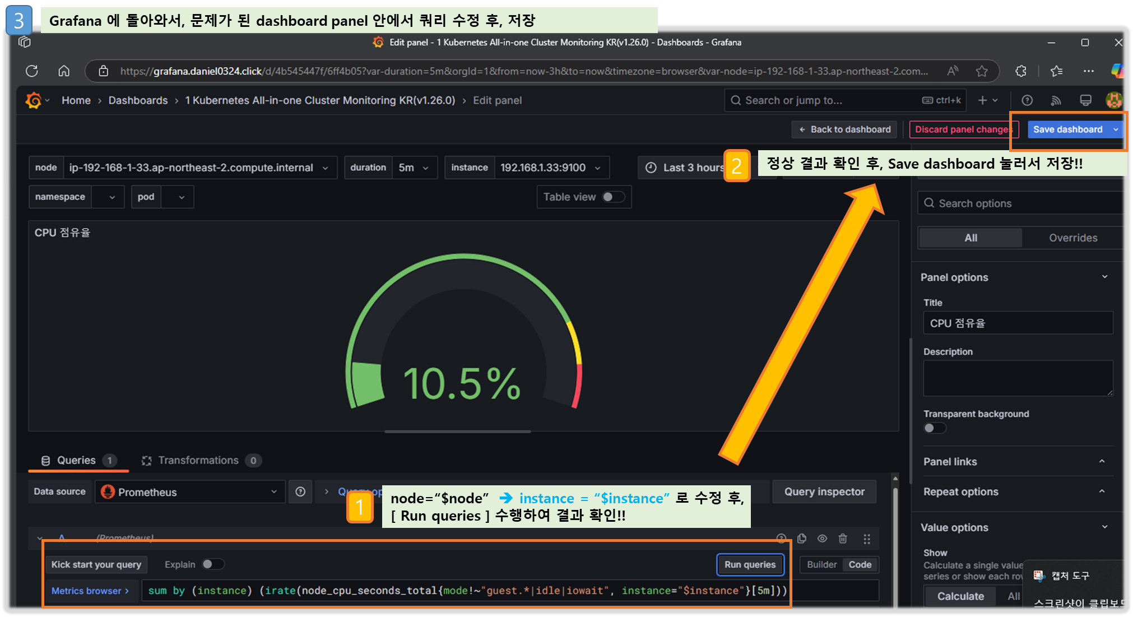Click the Grafana logo icon
The width and height of the screenshot is (1133, 617).
coord(34,100)
